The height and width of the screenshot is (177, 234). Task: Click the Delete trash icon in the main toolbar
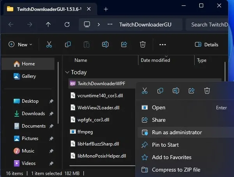143,44
